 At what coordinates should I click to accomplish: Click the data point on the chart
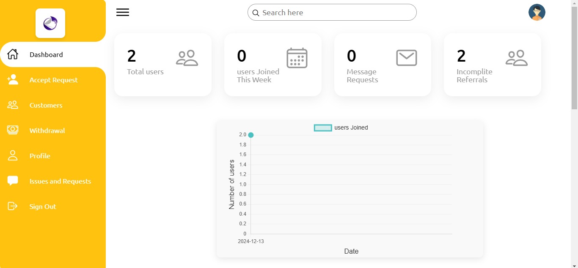pyautogui.click(x=251, y=135)
